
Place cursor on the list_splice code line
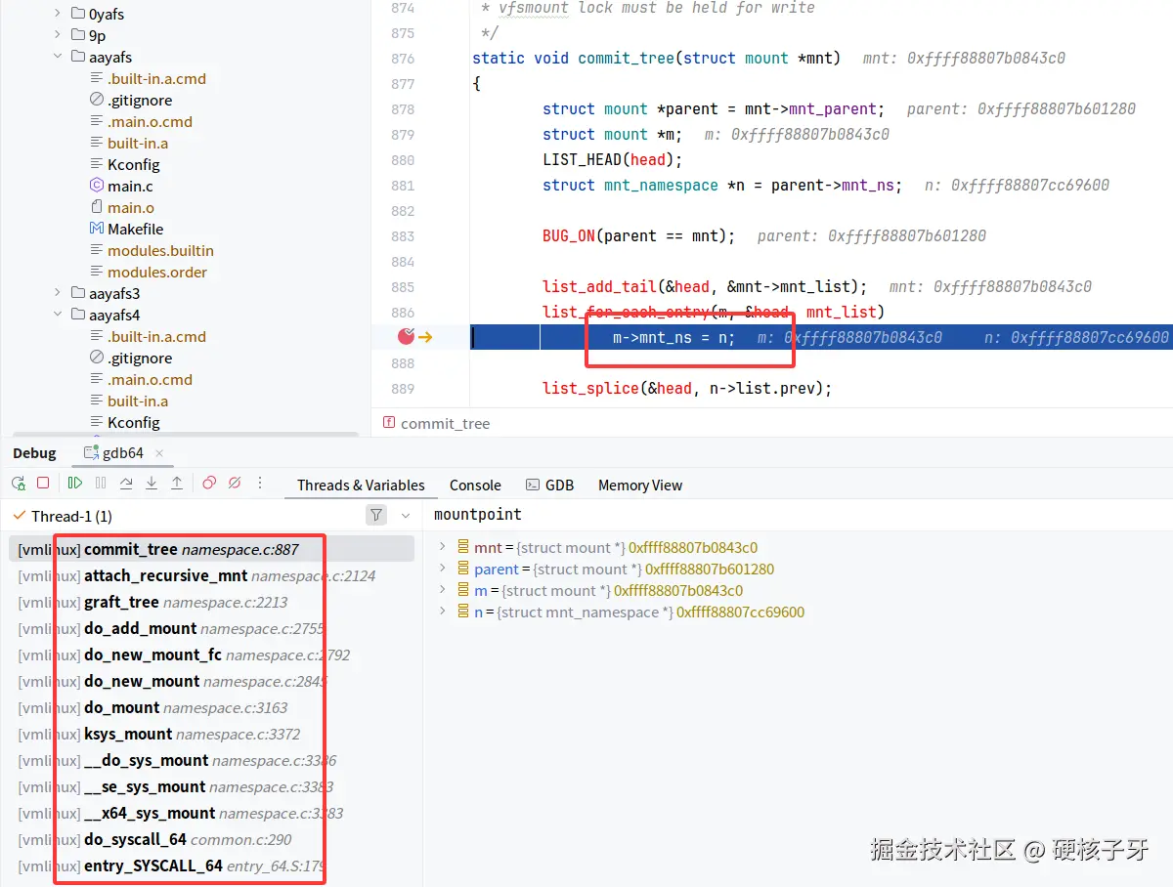coord(686,388)
